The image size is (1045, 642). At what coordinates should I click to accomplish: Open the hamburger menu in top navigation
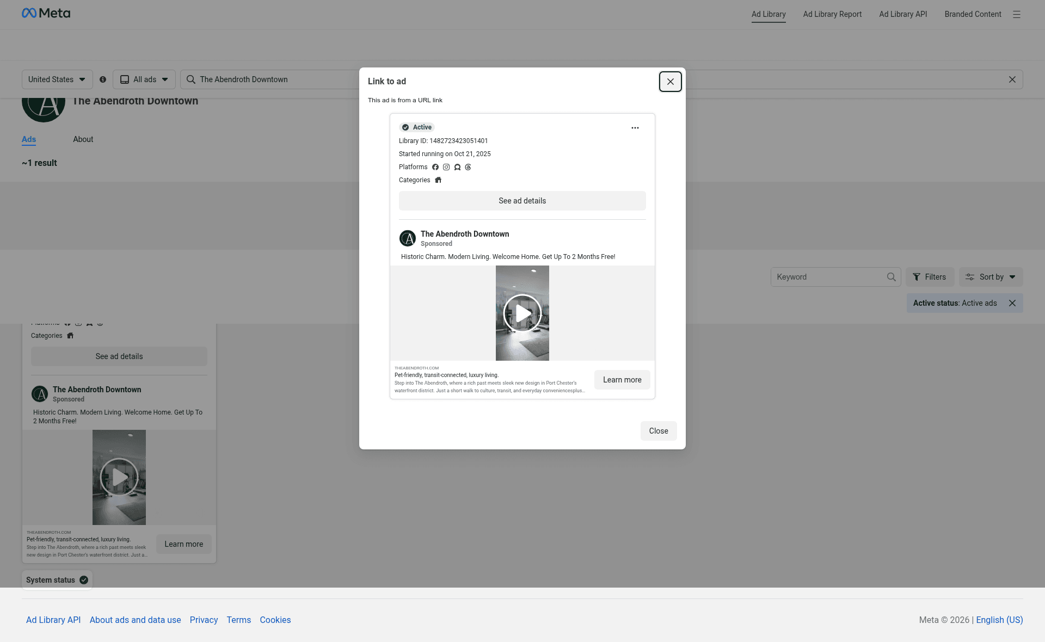1016,15
